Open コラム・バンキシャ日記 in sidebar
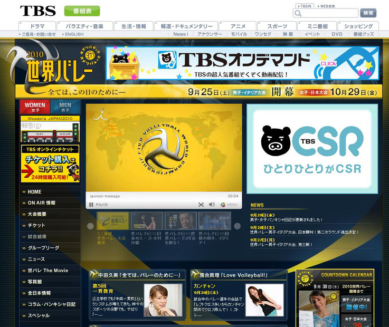389x327 pixels. (50, 304)
